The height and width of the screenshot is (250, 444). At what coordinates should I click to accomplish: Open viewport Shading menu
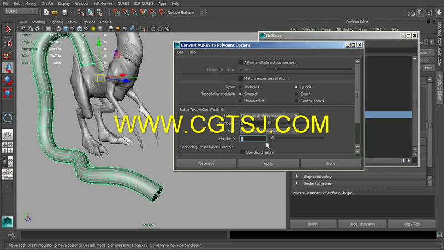coord(38,22)
